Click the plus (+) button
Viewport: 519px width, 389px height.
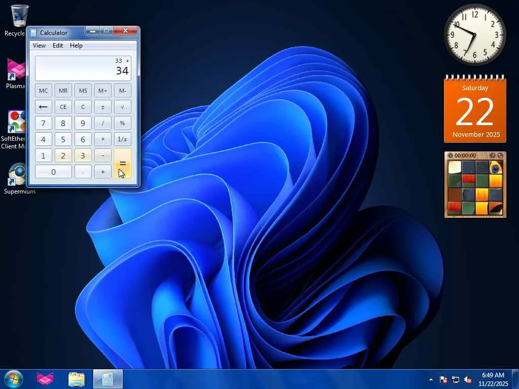point(103,172)
